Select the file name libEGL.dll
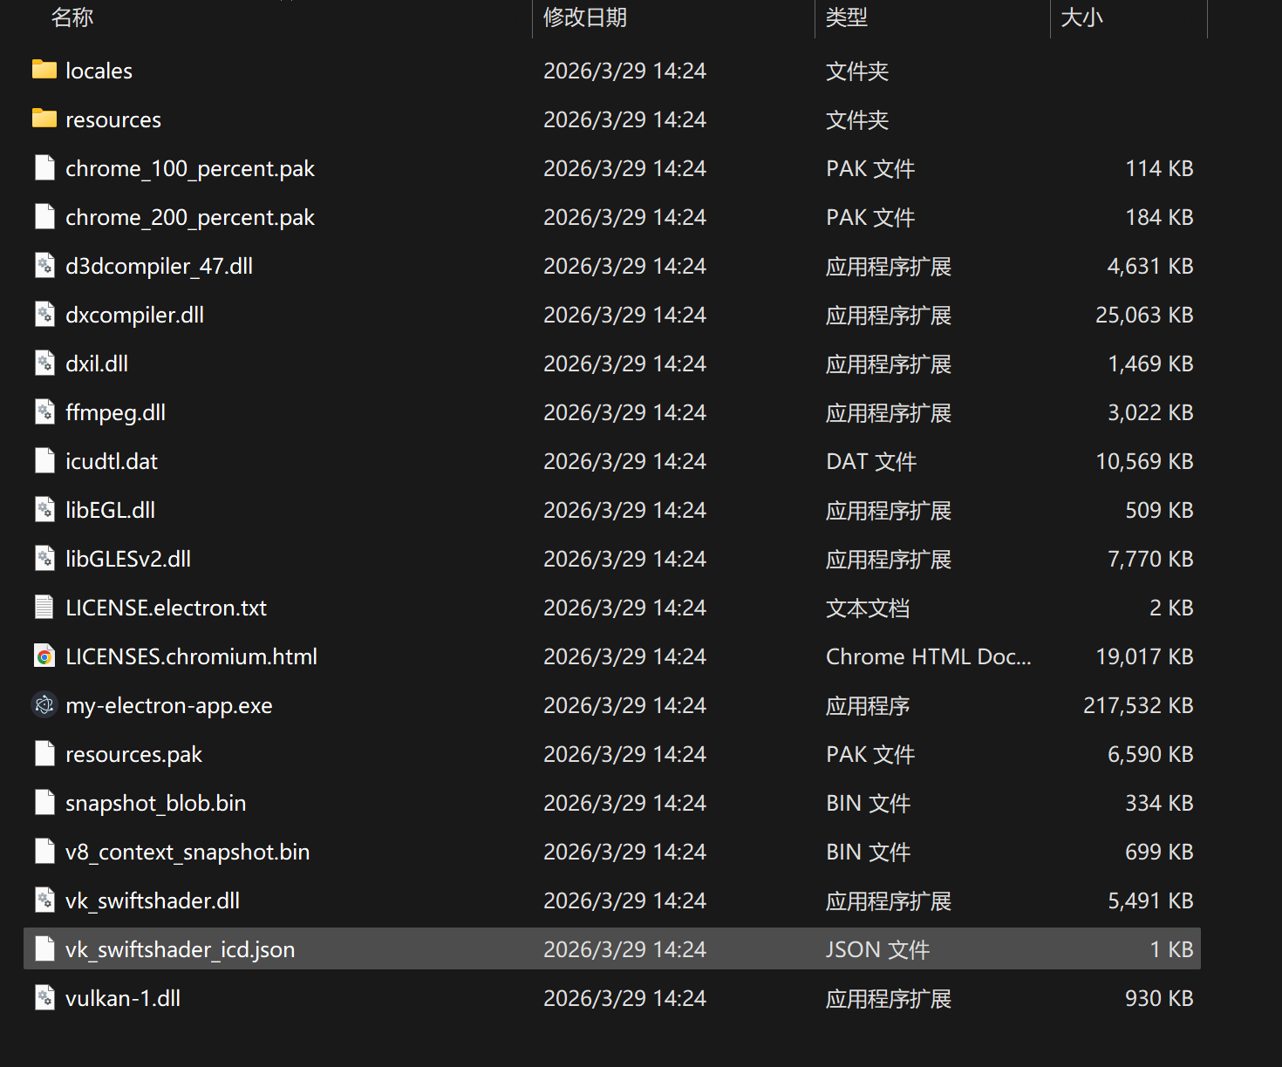Viewport: 1282px width, 1067px height. point(111,510)
